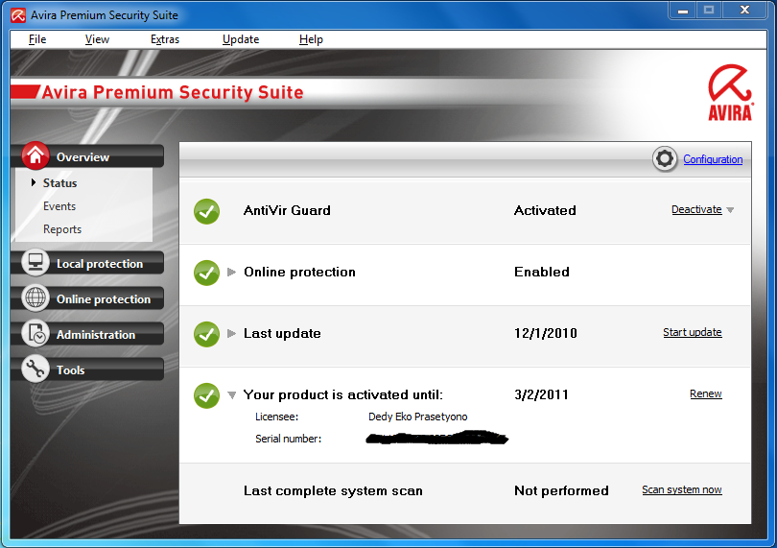The height and width of the screenshot is (548, 777).
Task: Click the AntiVir Guard label
Action: [287, 210]
